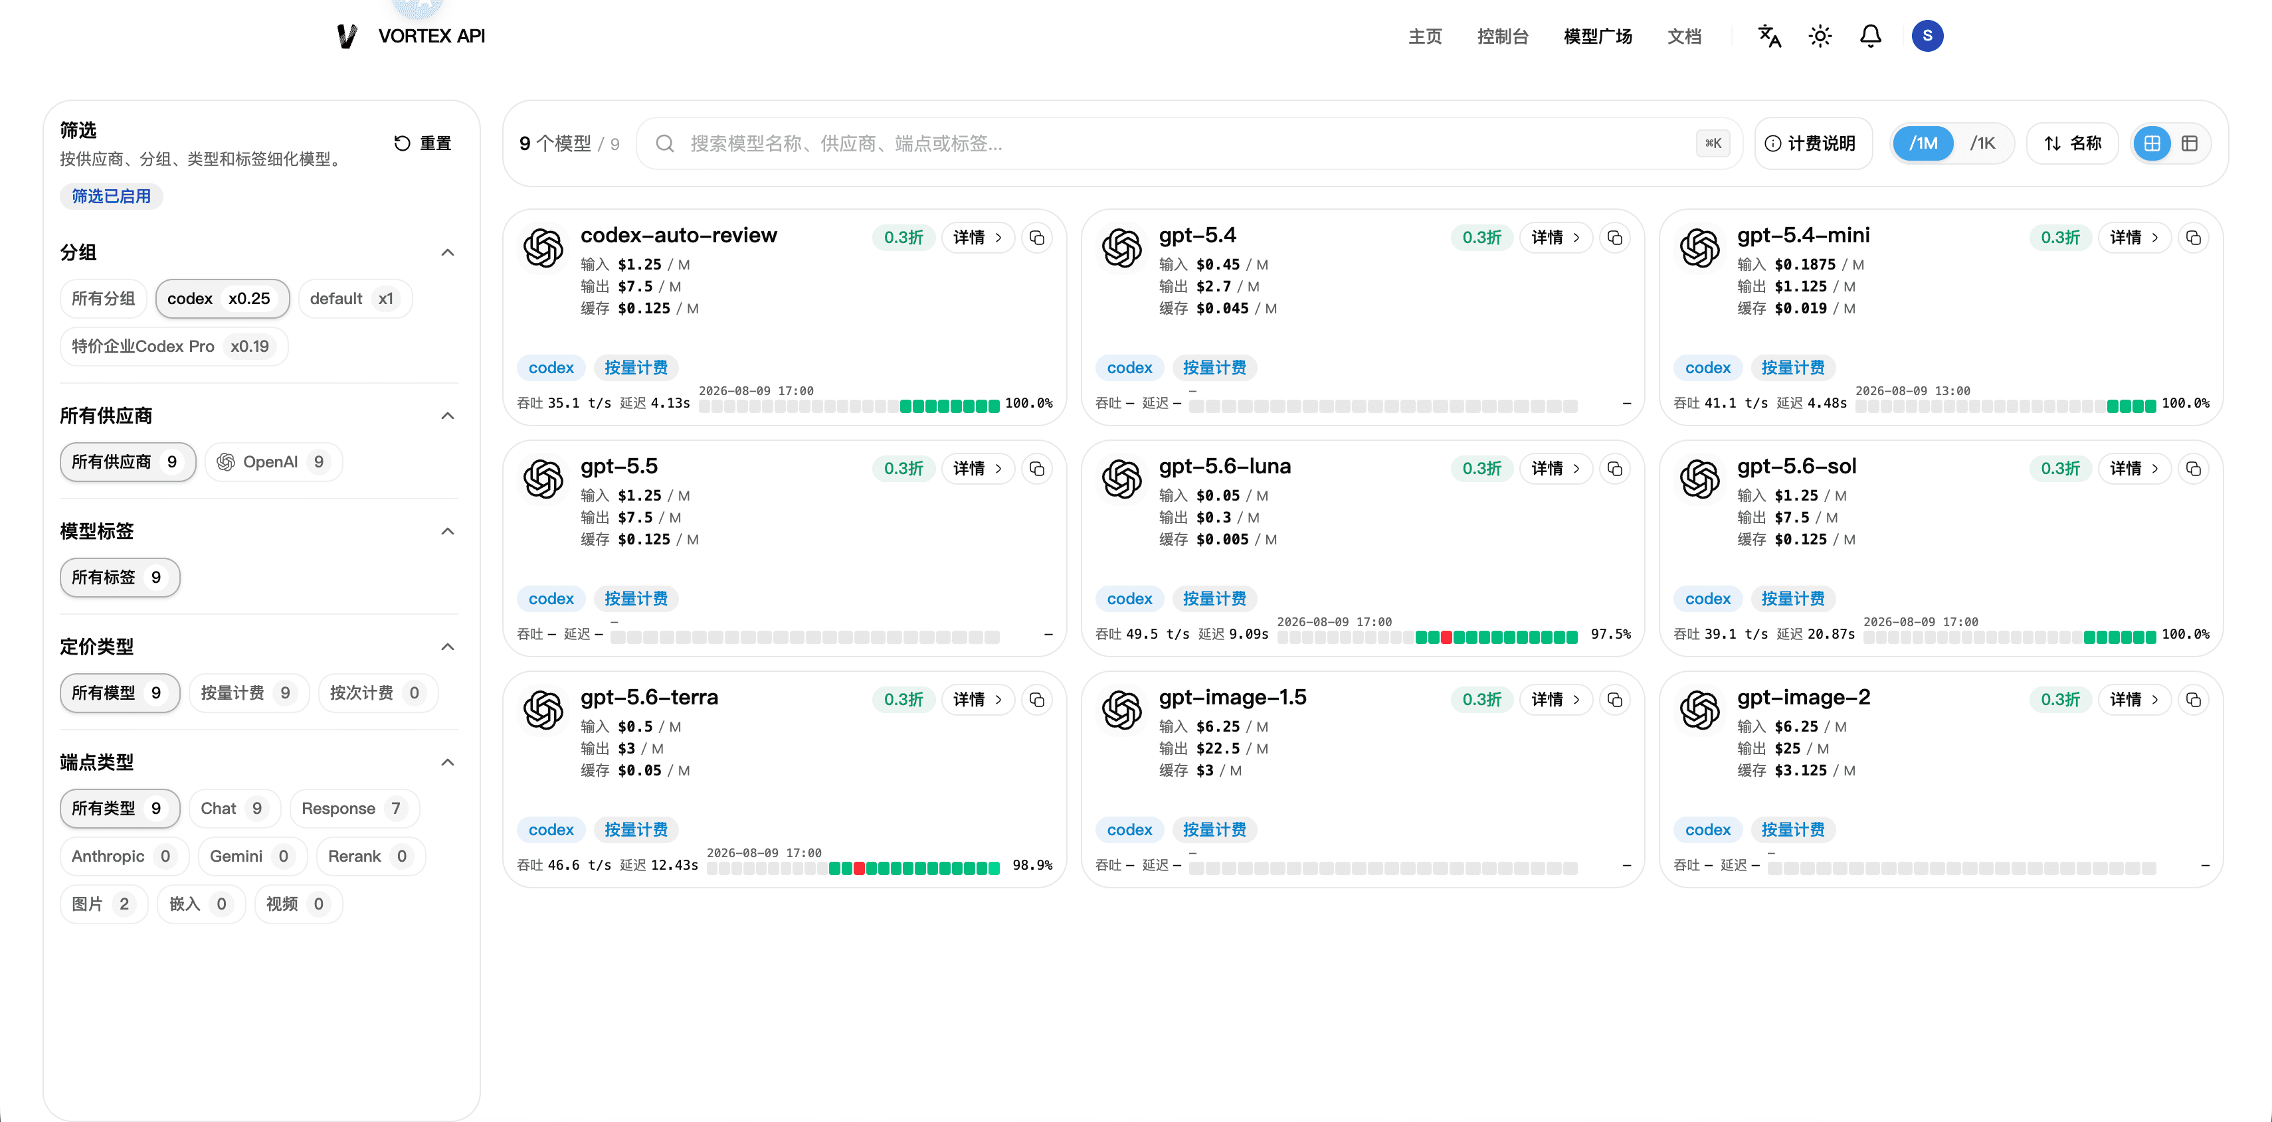Click the OpenAI logo on codex-auto-review card
The image size is (2272, 1122).
pyautogui.click(x=543, y=248)
